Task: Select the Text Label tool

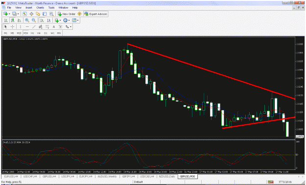Action: (61, 27)
